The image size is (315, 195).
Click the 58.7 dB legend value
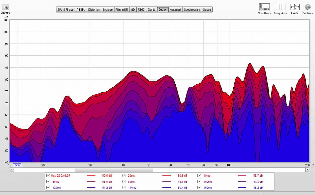[258, 176]
